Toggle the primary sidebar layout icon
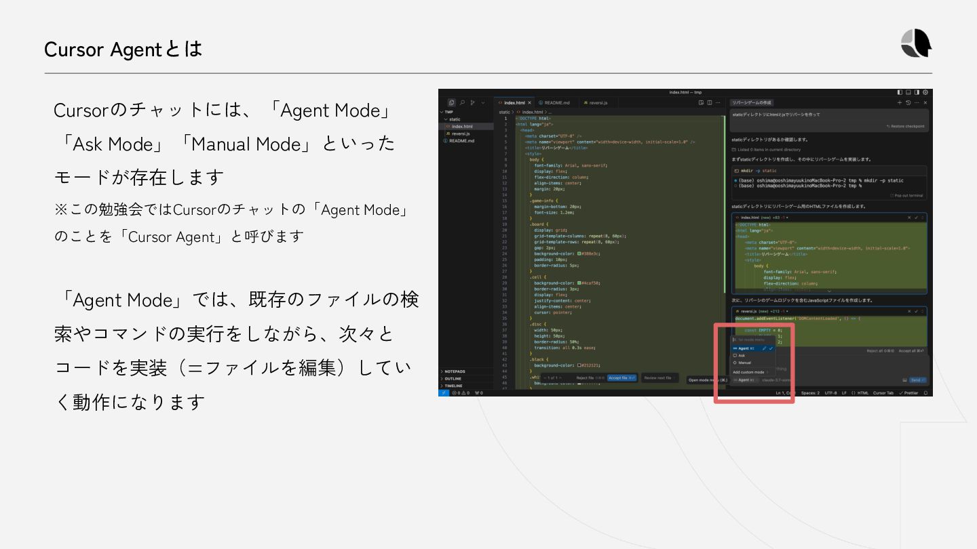The width and height of the screenshot is (977, 549). 900,92
